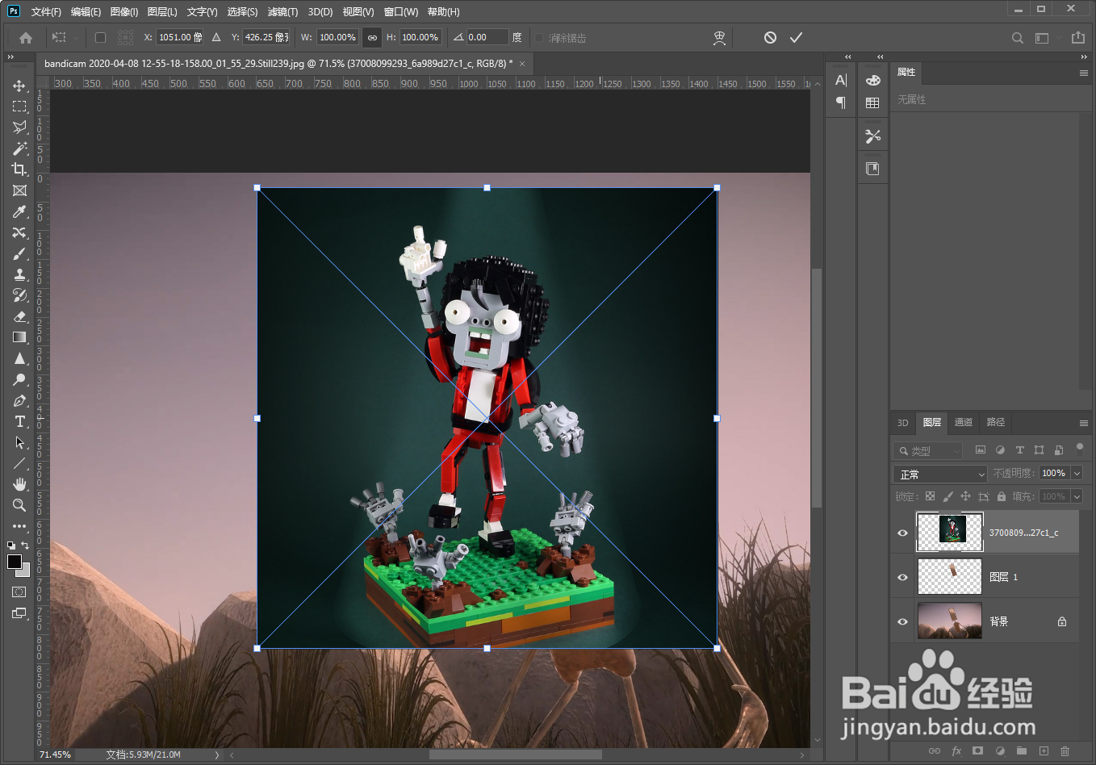Open the Paragraph panel icon
The height and width of the screenshot is (765, 1096).
841,102
